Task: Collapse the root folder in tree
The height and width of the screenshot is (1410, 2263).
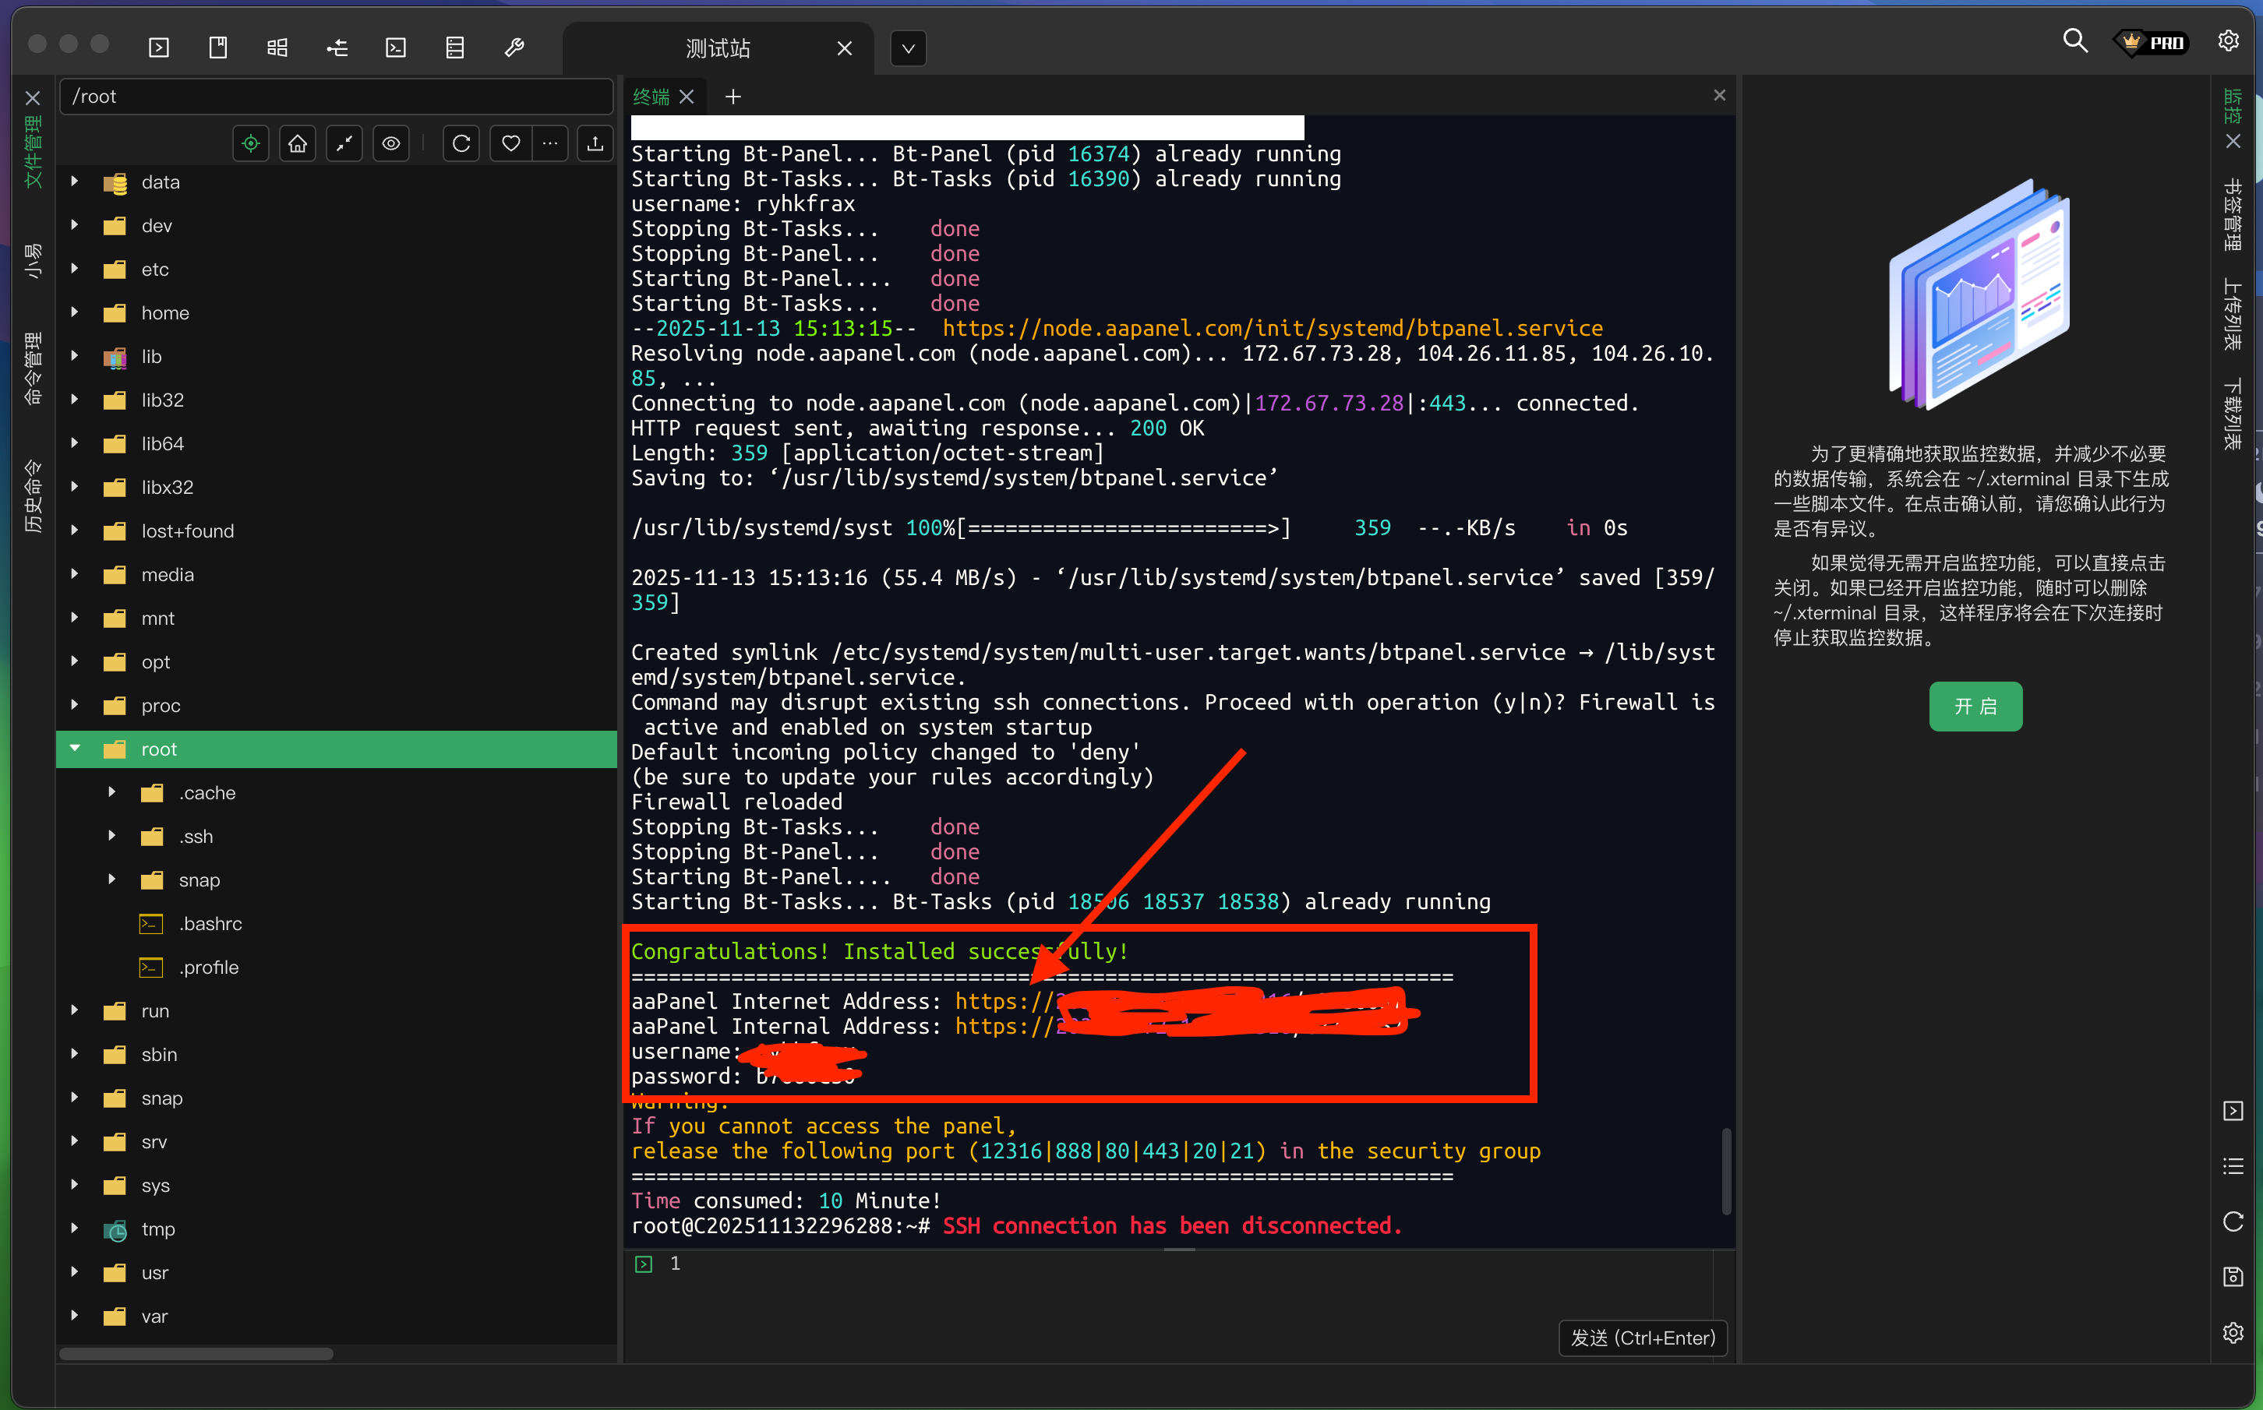Action: (x=76, y=749)
